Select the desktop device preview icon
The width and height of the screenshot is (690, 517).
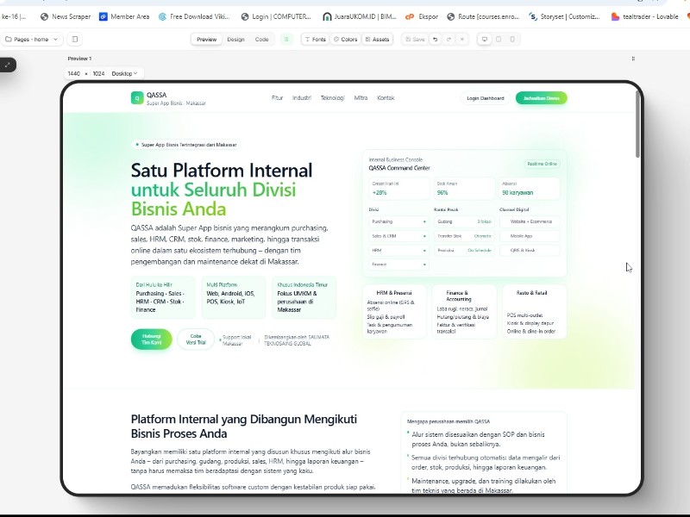coord(485,39)
